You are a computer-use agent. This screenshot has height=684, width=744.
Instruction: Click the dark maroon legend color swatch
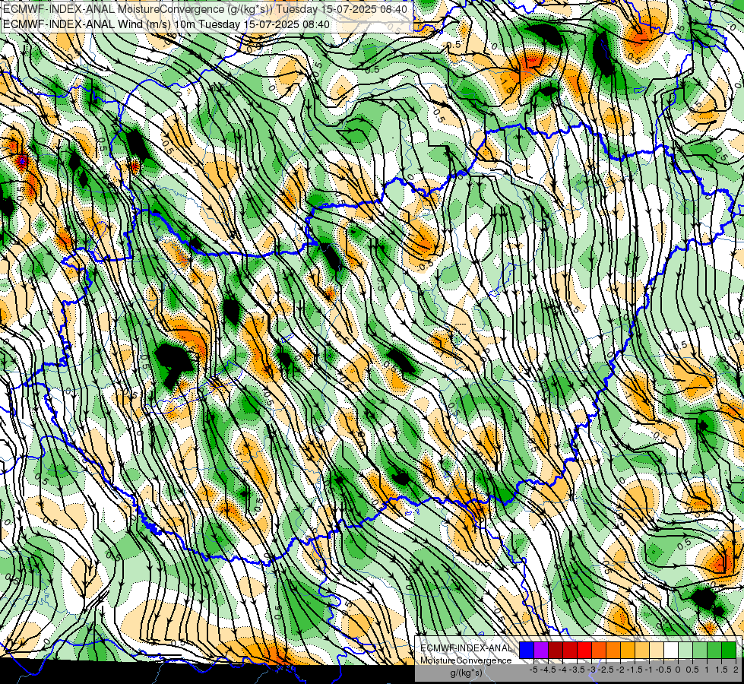[x=556, y=650]
